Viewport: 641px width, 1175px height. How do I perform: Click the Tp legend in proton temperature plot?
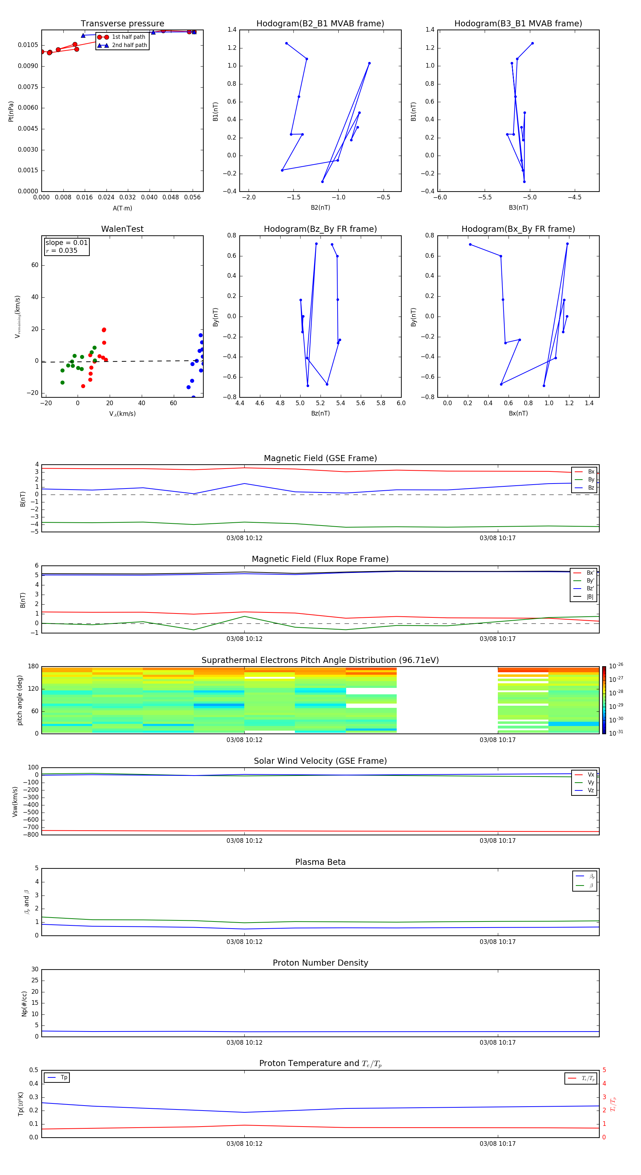pos(57,1077)
